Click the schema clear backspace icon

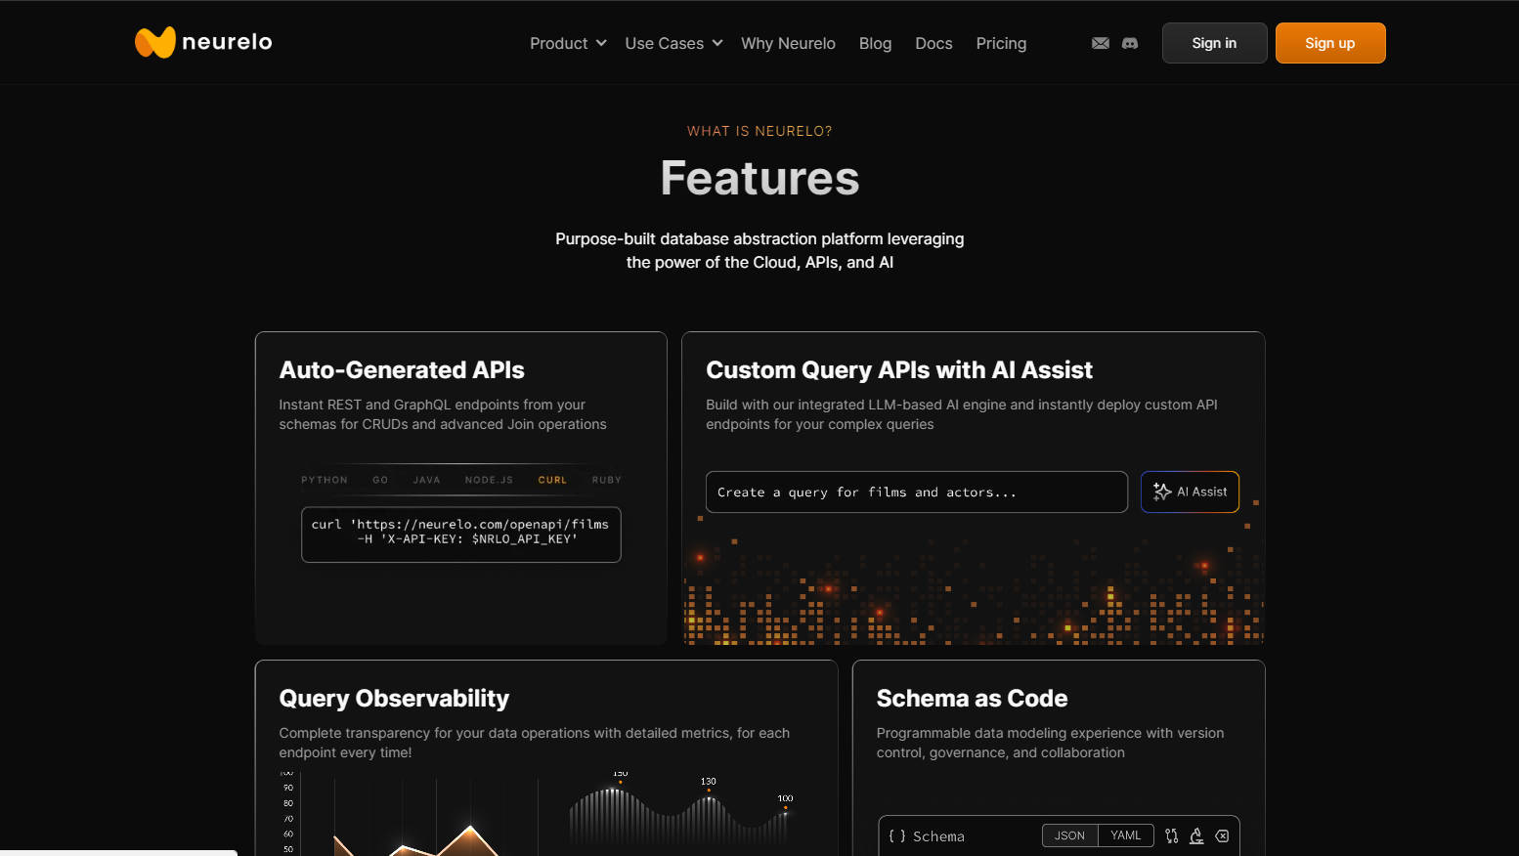tap(1222, 835)
